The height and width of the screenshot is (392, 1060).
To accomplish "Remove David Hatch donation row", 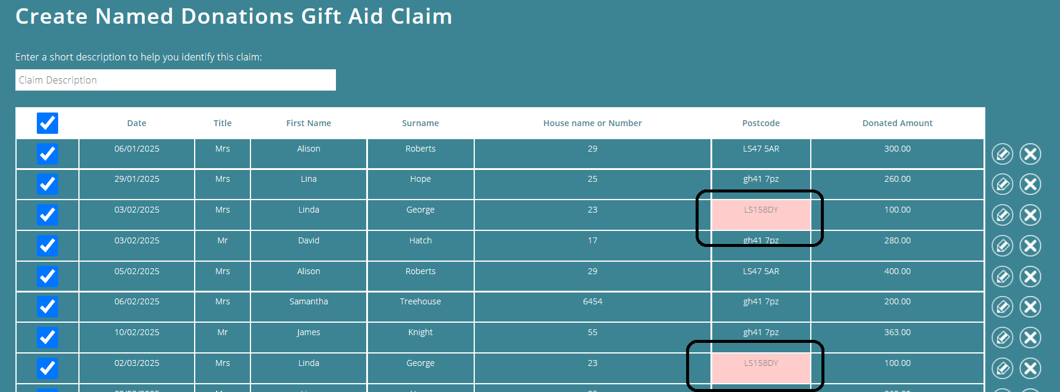I will 1030,246.
